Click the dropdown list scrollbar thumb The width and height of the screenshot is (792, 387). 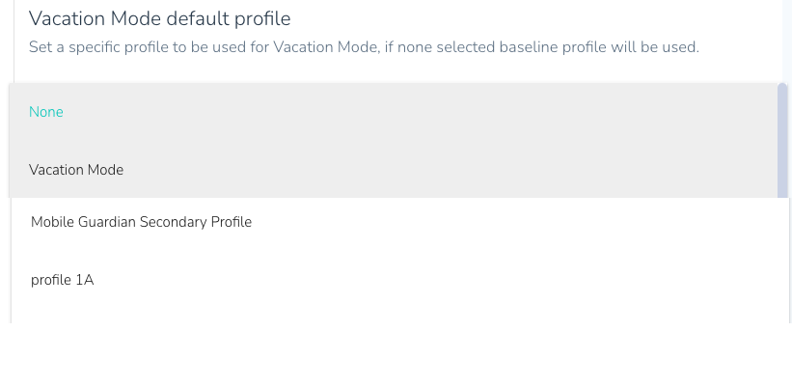(x=781, y=140)
